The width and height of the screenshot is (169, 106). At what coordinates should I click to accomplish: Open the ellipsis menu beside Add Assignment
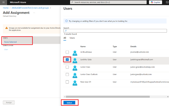coord(34,13)
